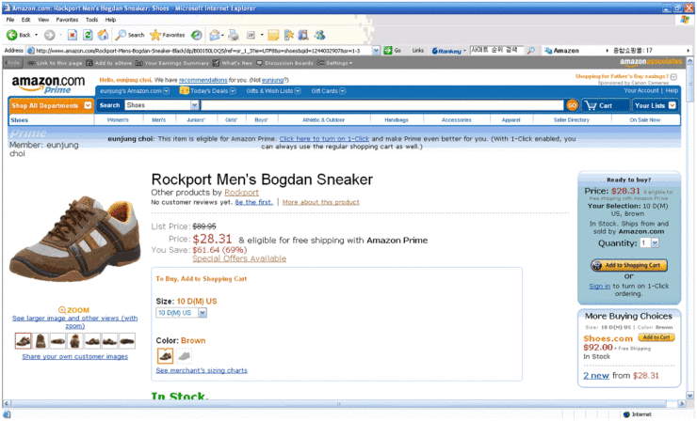Open 'Your Earnings Summary' associates item
This screenshot has height=421, width=697.
(172, 63)
